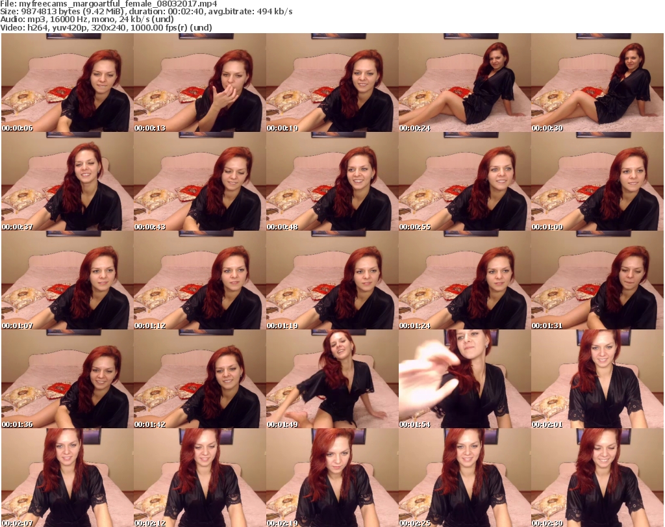Click the Video h264 info line
Screen dimensions: 665x527
106,27
